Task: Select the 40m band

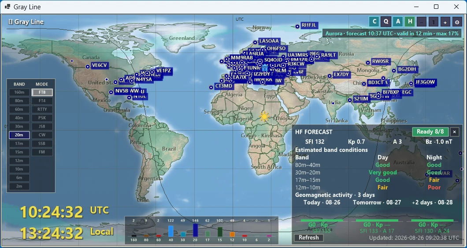Action: pos(19,118)
